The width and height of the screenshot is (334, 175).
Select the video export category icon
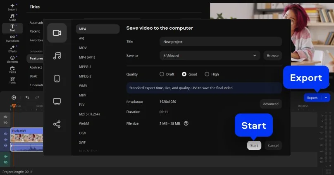[57, 33]
